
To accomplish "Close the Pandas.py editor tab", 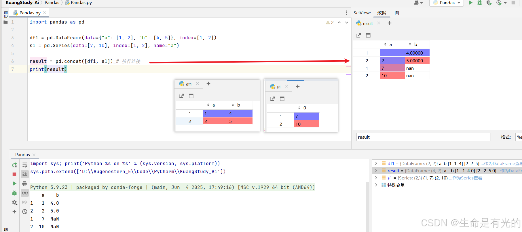I will (45, 13).
